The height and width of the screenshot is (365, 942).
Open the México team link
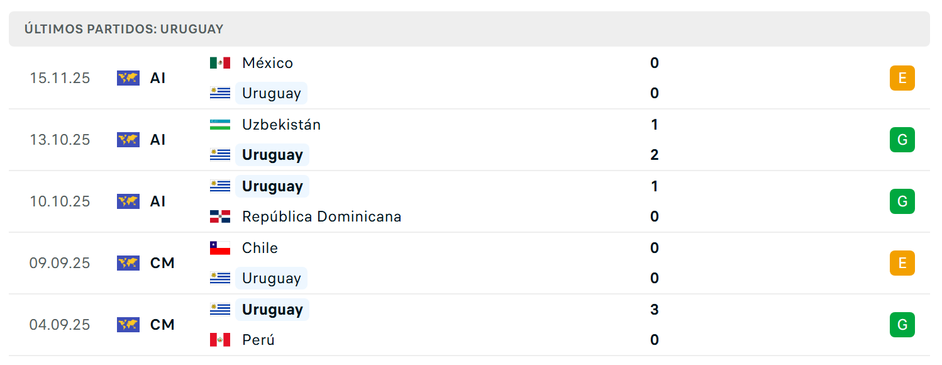point(268,63)
